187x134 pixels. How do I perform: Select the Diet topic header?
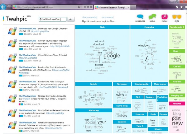138,97
